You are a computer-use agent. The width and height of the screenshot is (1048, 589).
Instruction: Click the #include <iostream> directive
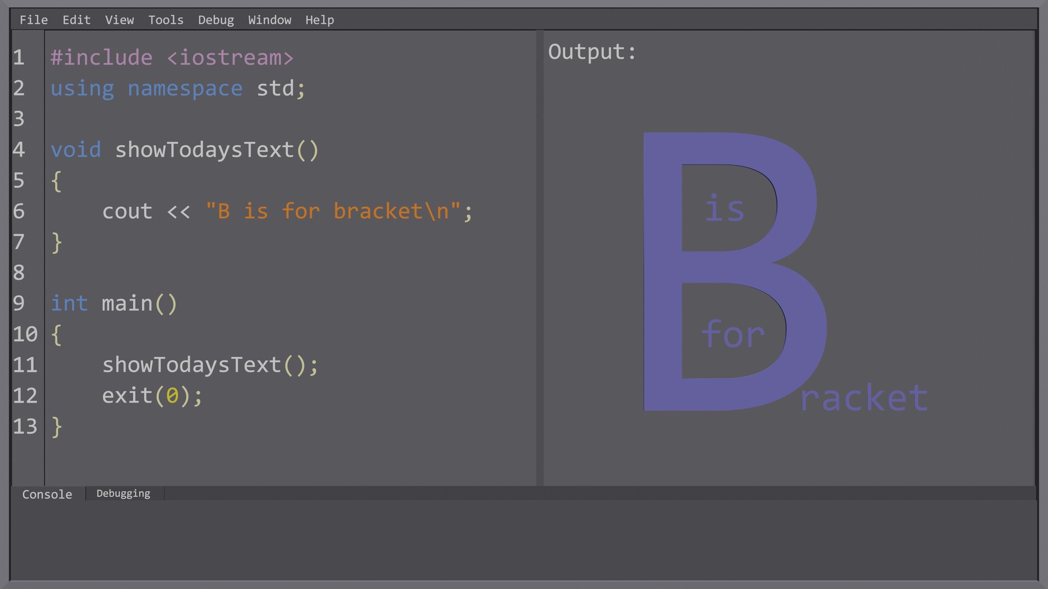click(172, 57)
